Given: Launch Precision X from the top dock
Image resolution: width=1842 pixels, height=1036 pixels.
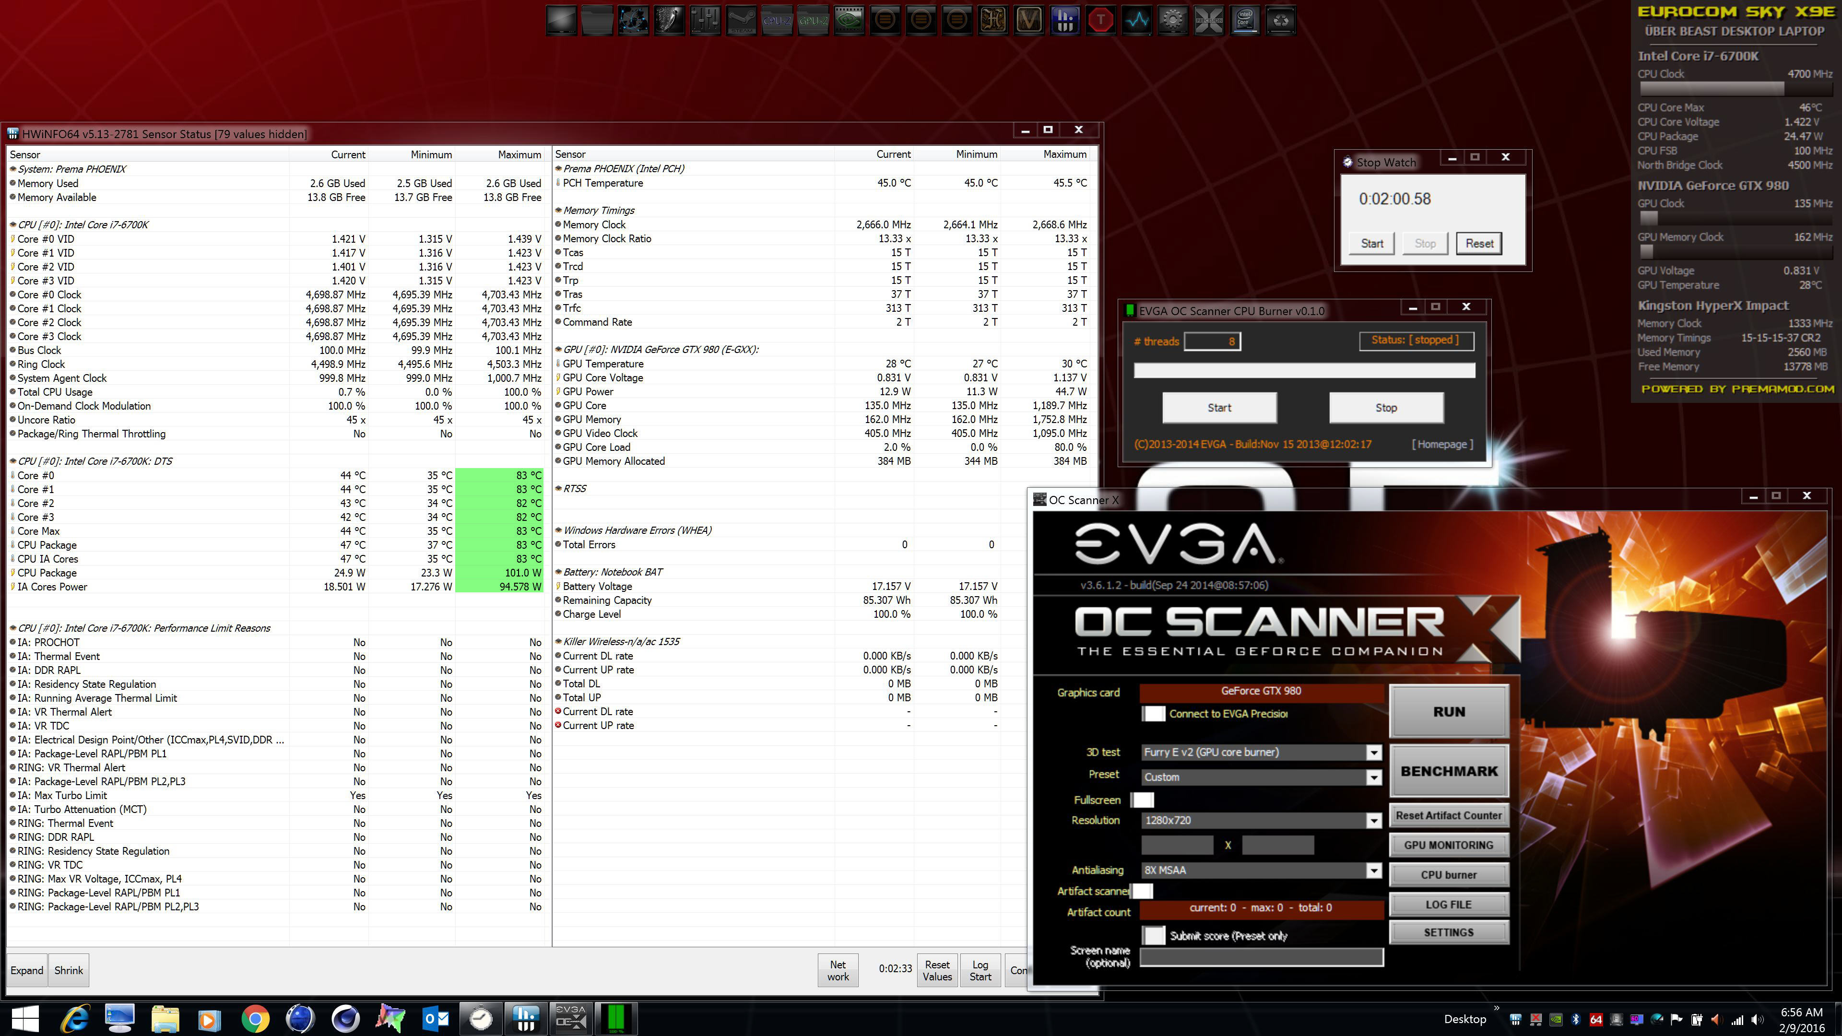Looking at the screenshot, I should [1208, 21].
